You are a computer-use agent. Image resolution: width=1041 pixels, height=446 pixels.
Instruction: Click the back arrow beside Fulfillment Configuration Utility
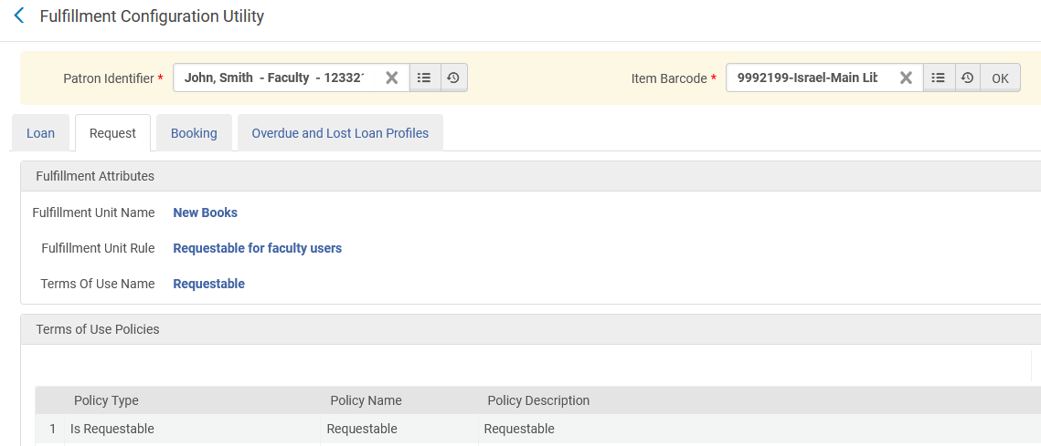(x=19, y=16)
